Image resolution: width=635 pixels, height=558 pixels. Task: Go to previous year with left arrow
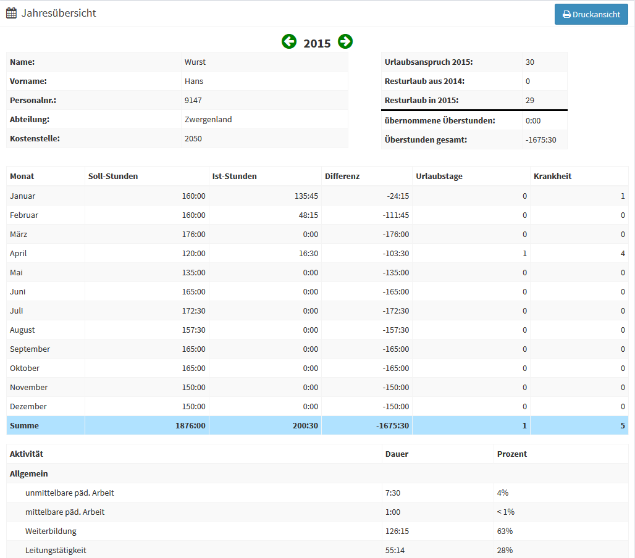coord(289,42)
